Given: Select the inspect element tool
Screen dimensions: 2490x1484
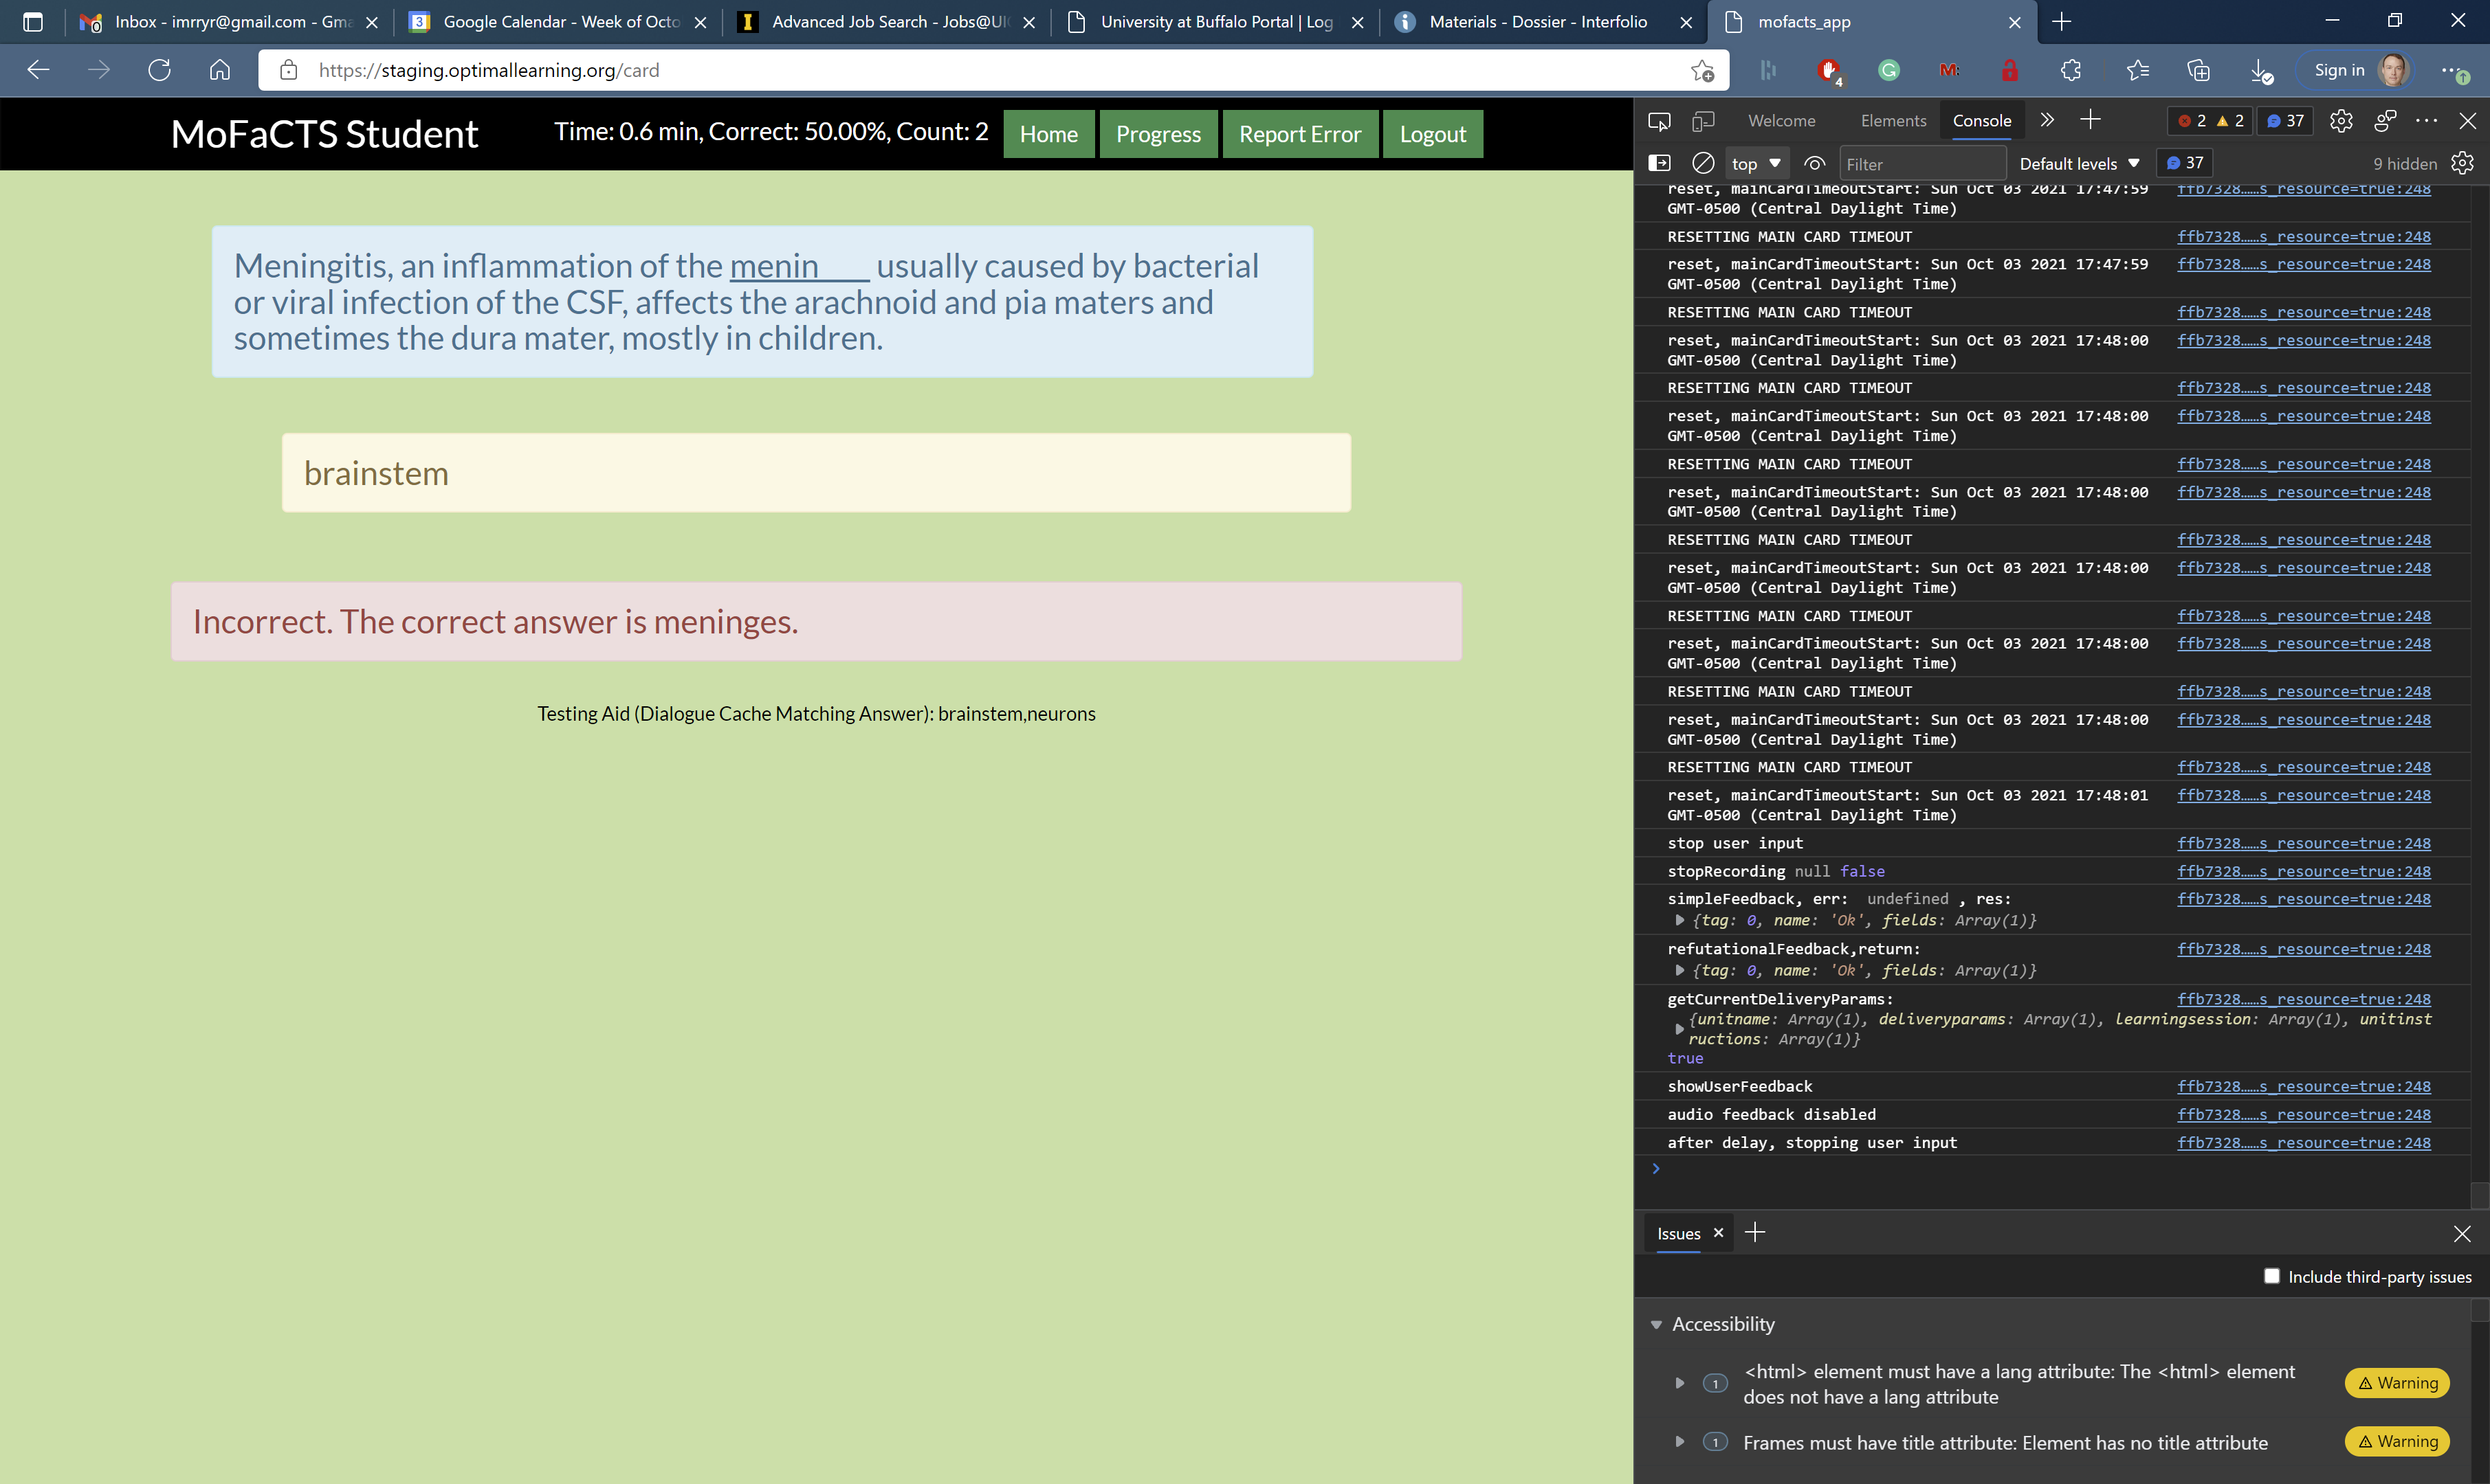Looking at the screenshot, I should pos(1660,120).
